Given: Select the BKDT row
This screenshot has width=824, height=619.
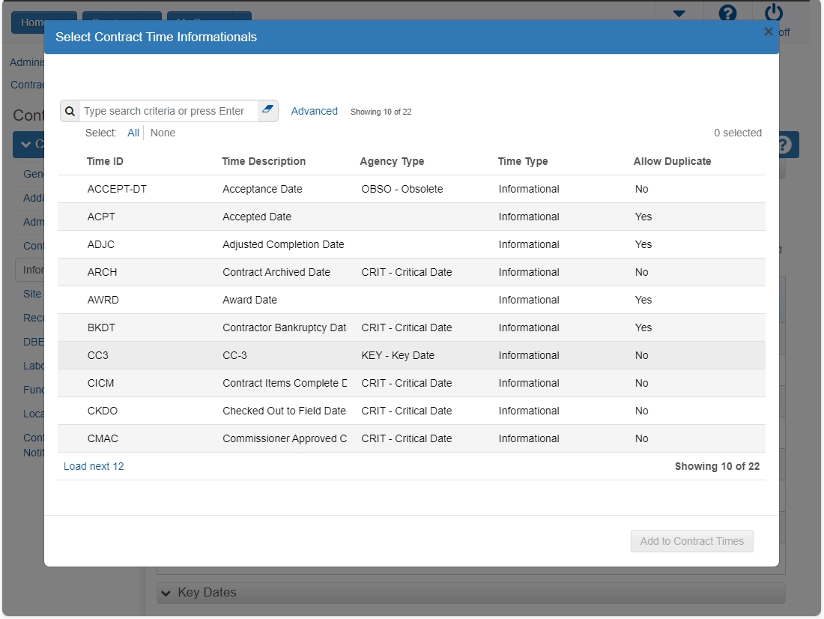Looking at the screenshot, I should click(411, 327).
